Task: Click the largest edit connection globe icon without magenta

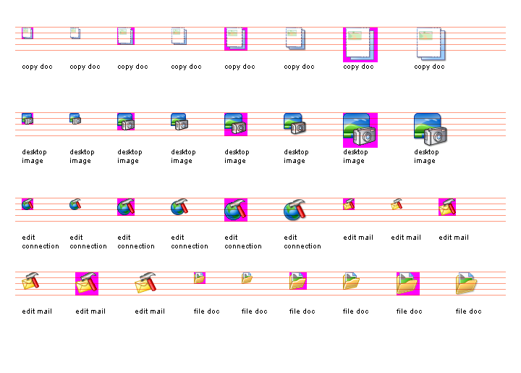Action: (x=295, y=209)
